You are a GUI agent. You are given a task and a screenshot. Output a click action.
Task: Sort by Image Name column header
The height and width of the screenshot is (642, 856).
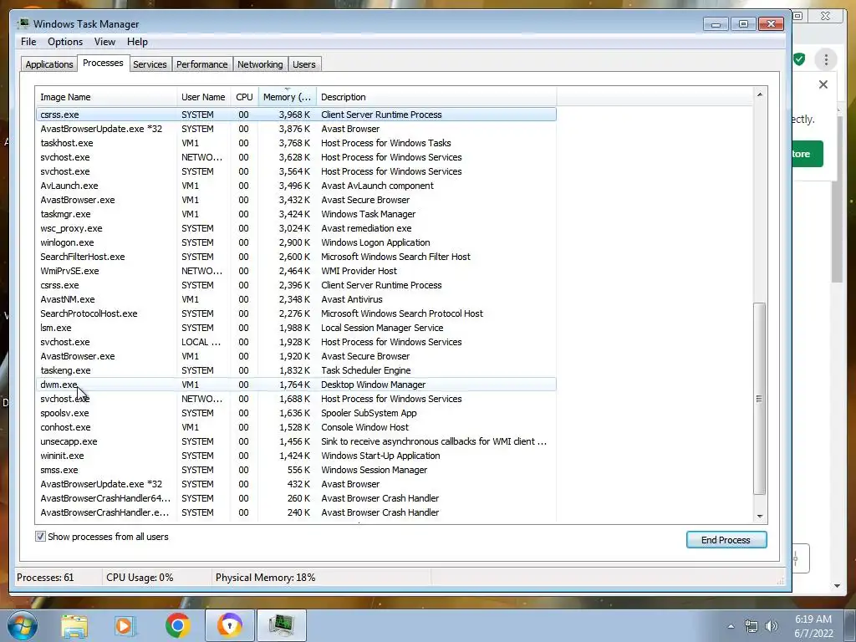106,97
